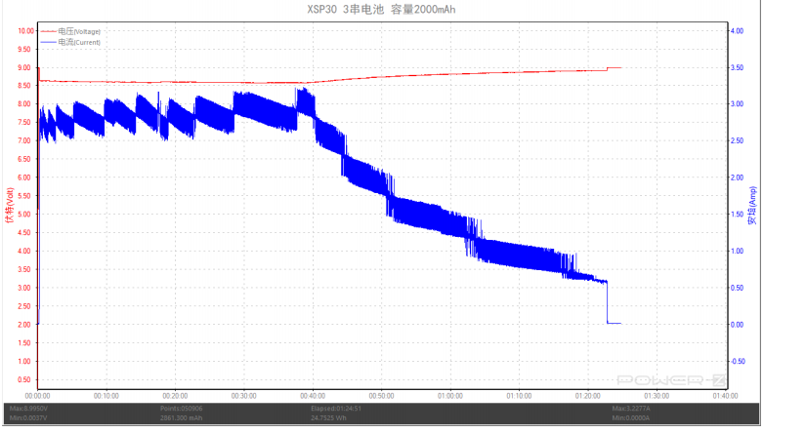Click the 01:40:00 time axis tick label
Screen dimensions: 806x433
point(725,396)
